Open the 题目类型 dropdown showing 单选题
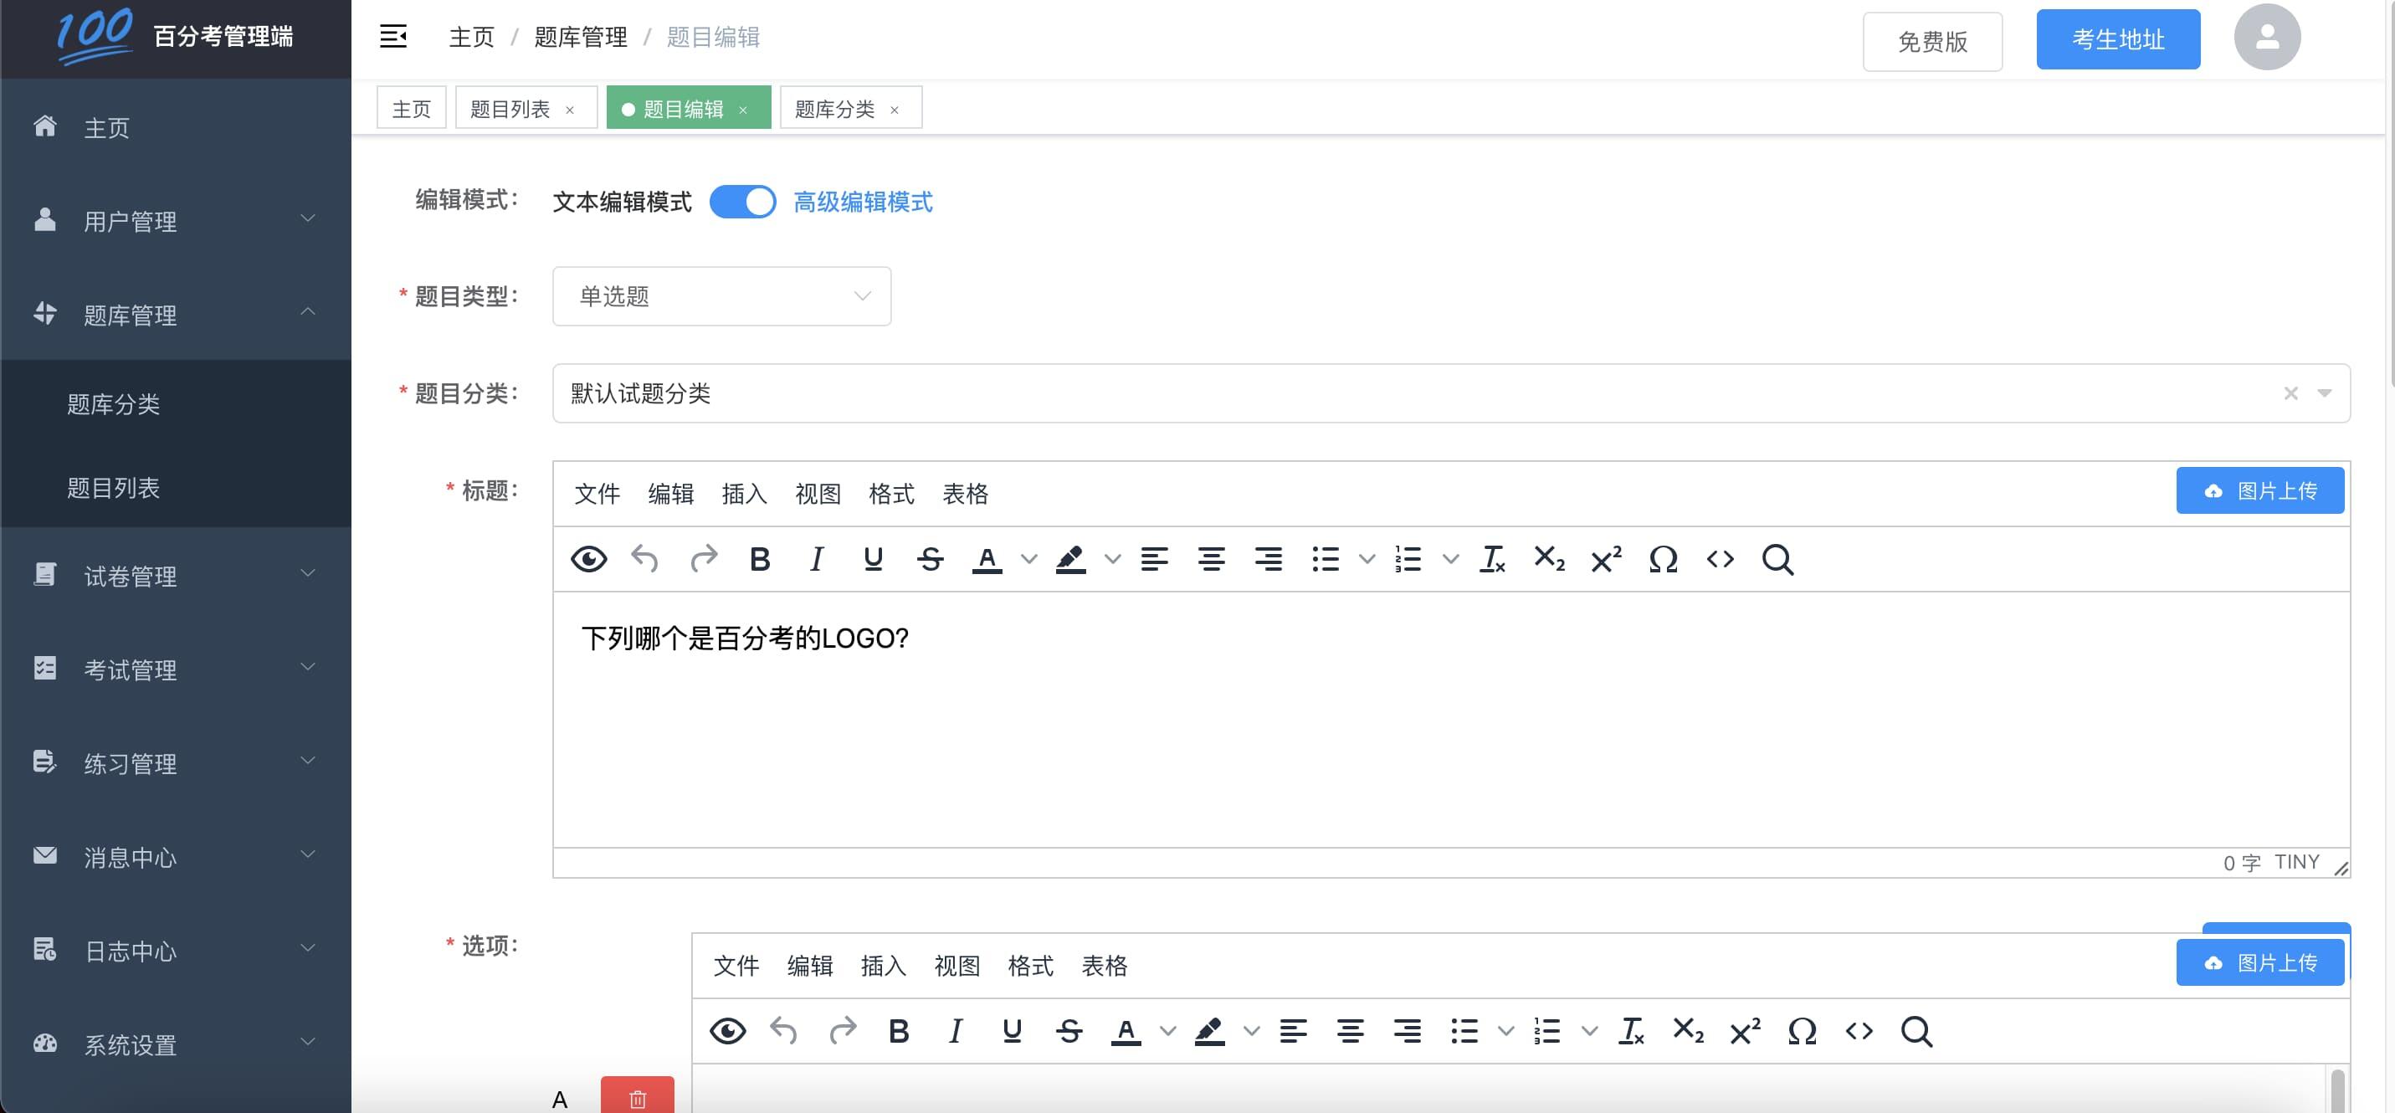 [x=721, y=296]
